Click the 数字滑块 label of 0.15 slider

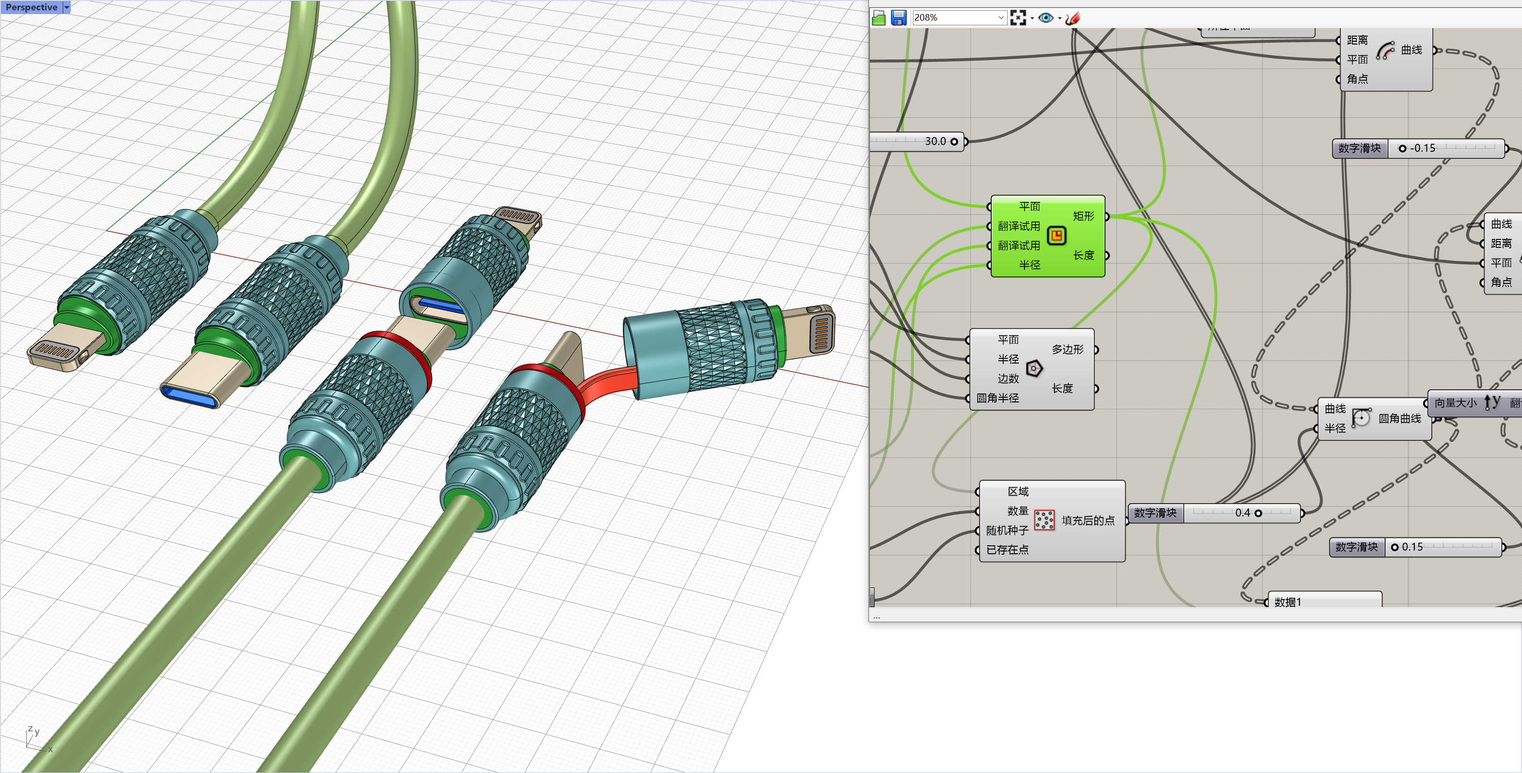[x=1356, y=547]
